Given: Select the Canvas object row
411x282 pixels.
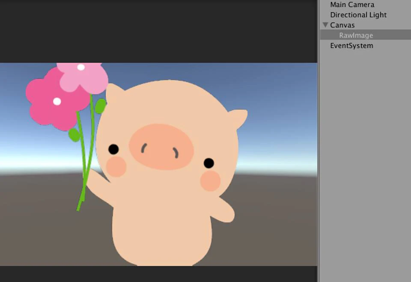Looking at the screenshot, I should click(365, 25).
